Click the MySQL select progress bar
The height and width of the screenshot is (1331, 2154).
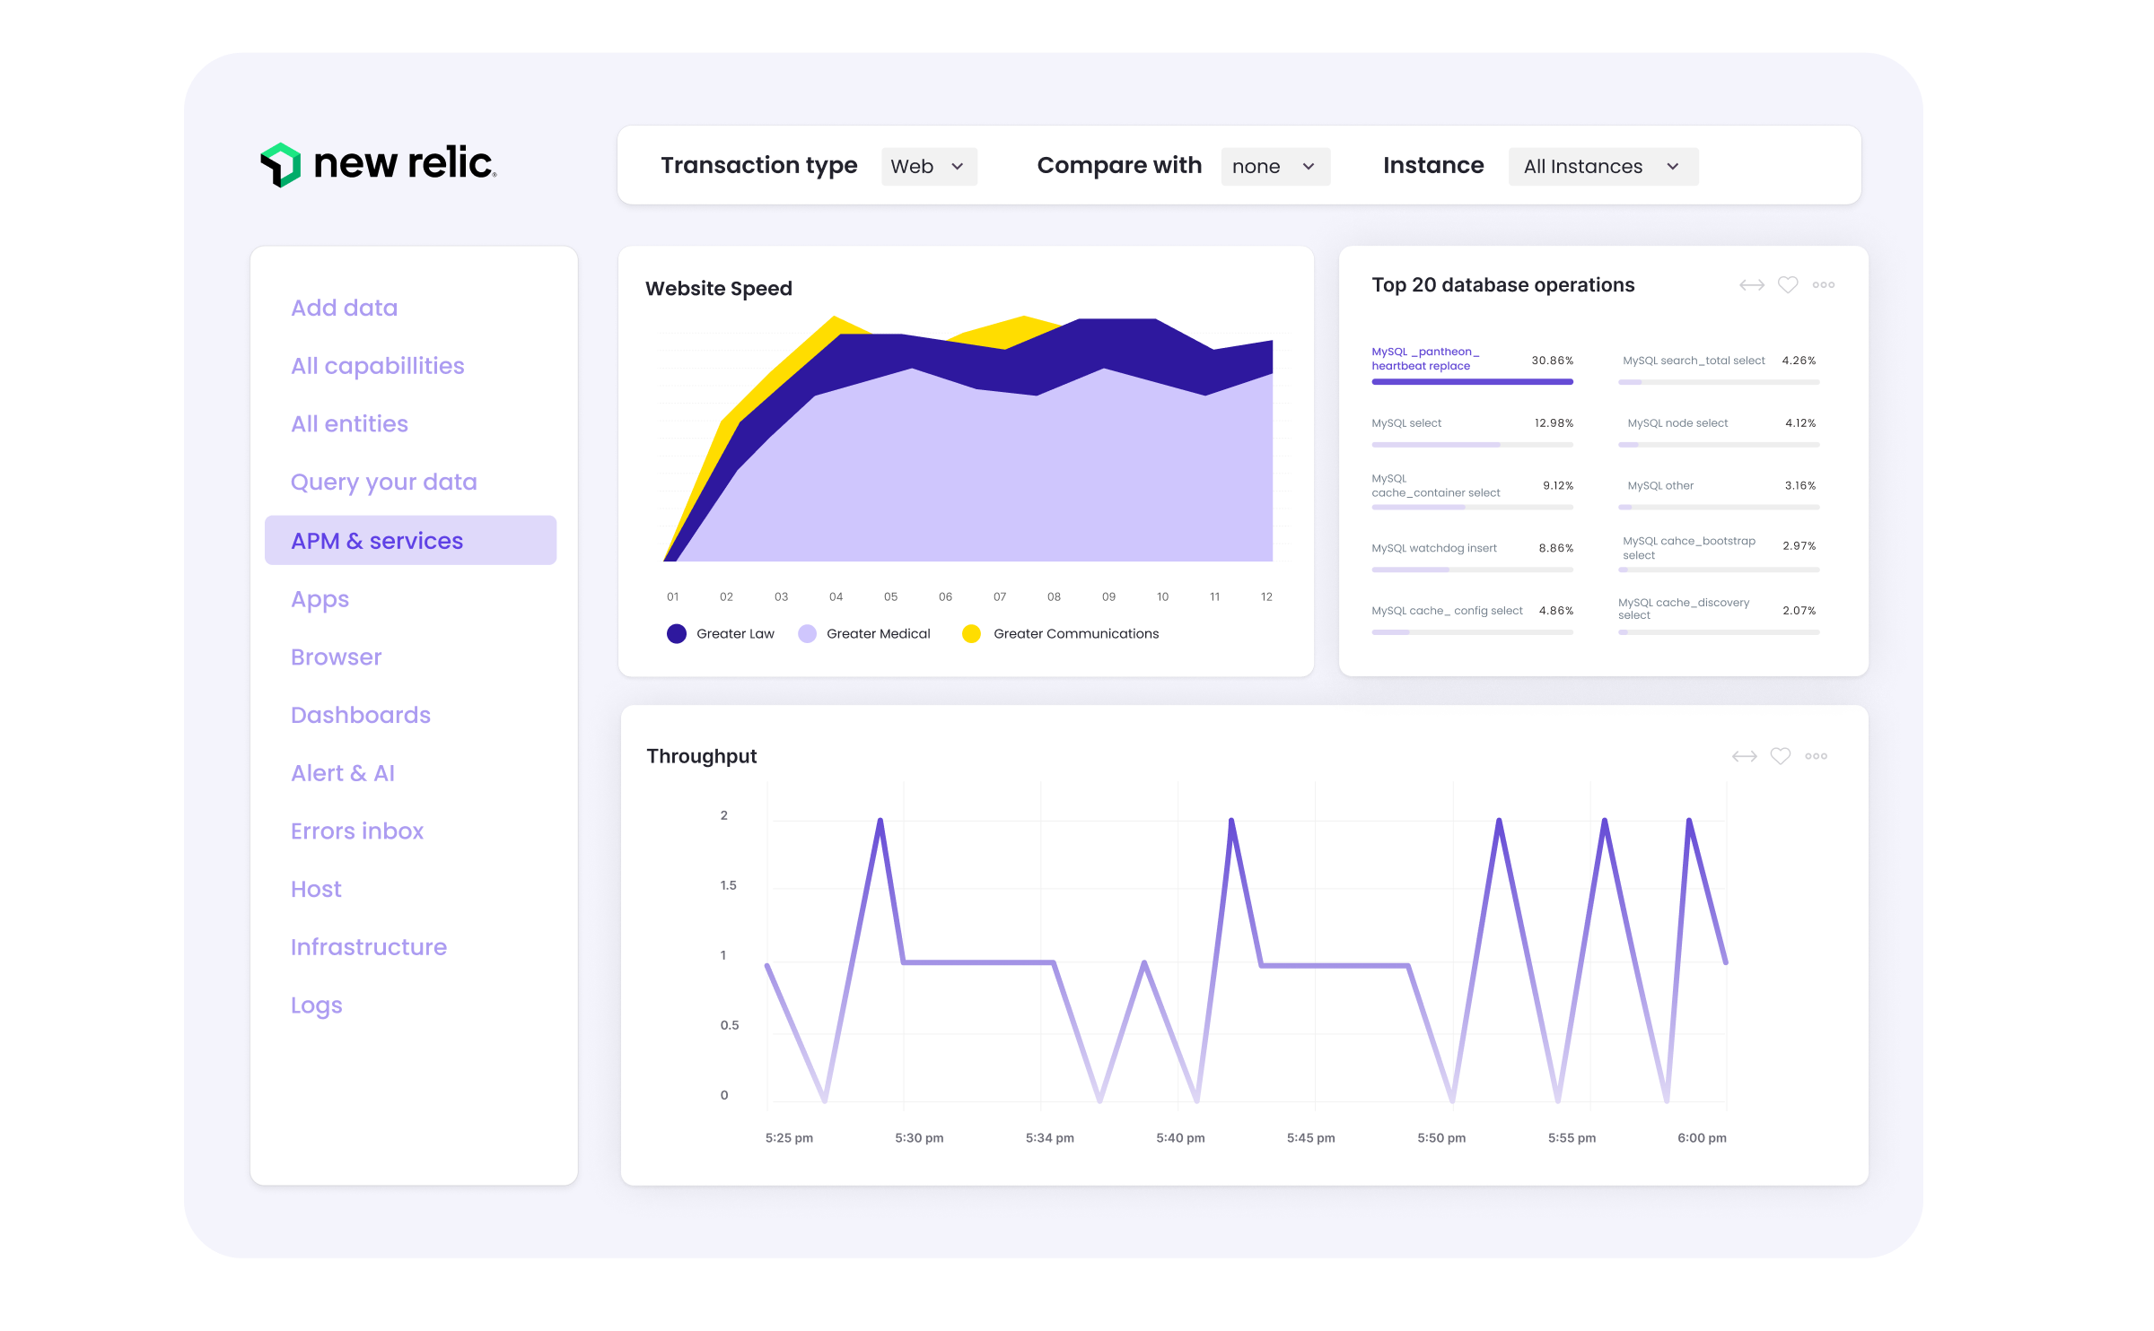(1472, 445)
